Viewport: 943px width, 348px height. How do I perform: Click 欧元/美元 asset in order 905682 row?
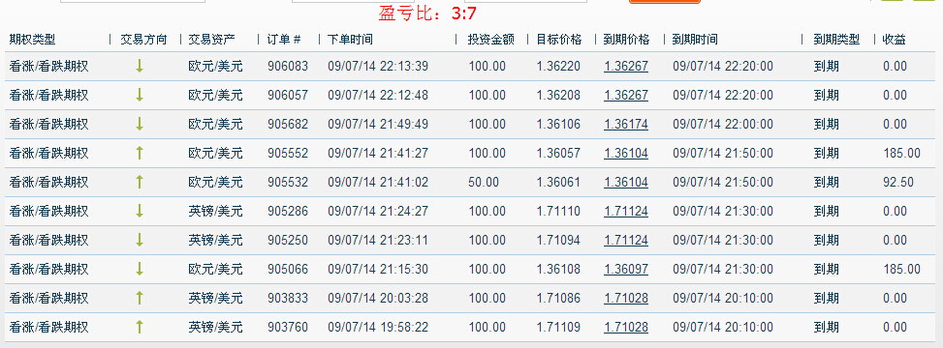[x=215, y=124]
